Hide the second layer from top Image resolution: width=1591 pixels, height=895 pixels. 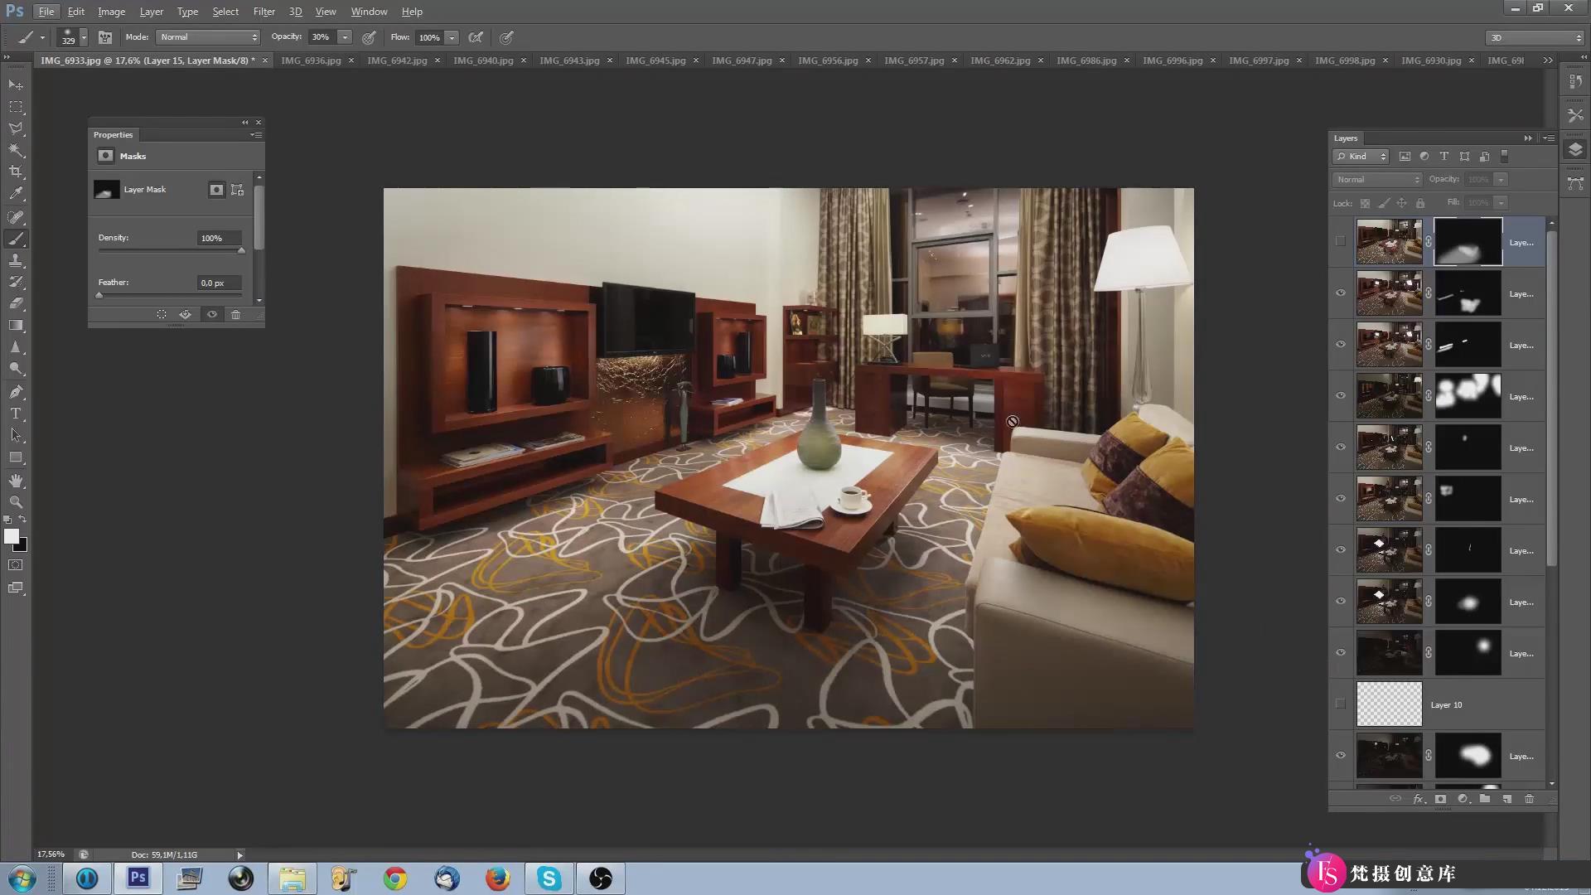coord(1341,293)
